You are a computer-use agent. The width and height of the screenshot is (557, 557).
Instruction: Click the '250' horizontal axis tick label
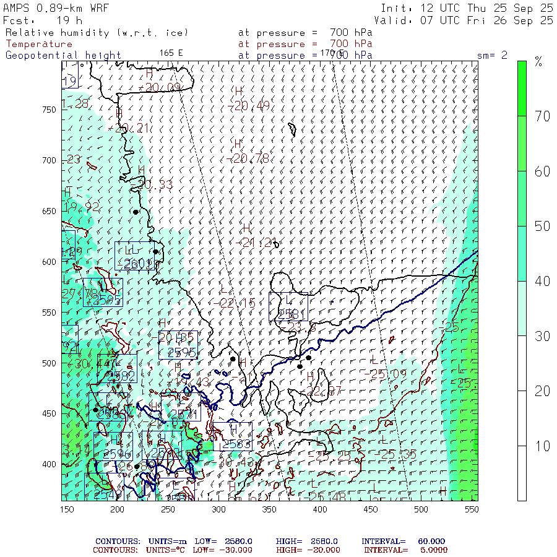tap(168, 509)
